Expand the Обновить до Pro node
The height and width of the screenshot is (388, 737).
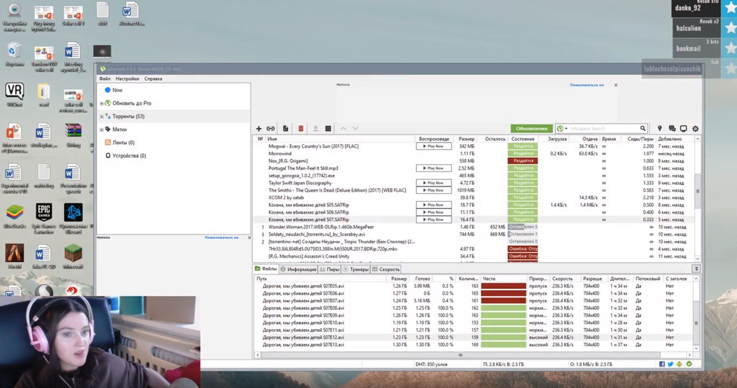click(x=102, y=103)
